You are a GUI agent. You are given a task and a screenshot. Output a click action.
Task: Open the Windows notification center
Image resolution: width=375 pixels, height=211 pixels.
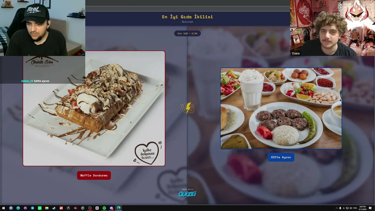tap(370, 208)
